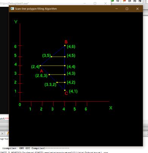Click the X-axis tick label "6"

point(86,109)
